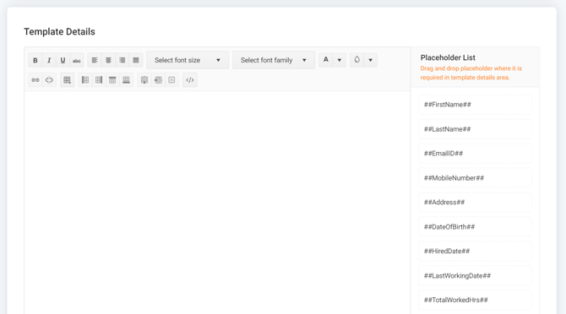The width and height of the screenshot is (566, 314).
Task: Center align the text
Action: tap(108, 60)
